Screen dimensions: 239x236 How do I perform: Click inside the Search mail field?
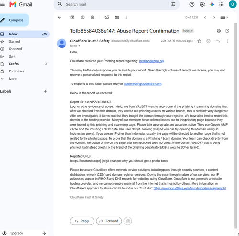[x=116, y=4]
